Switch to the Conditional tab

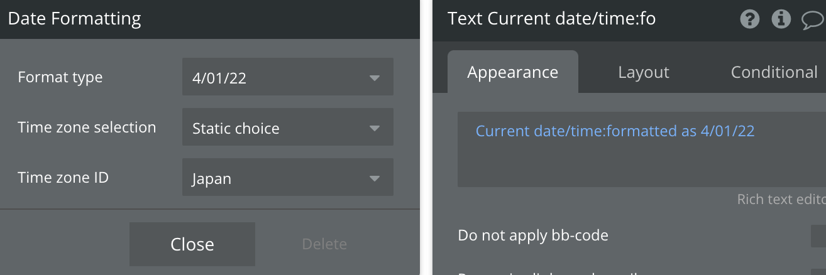(774, 72)
